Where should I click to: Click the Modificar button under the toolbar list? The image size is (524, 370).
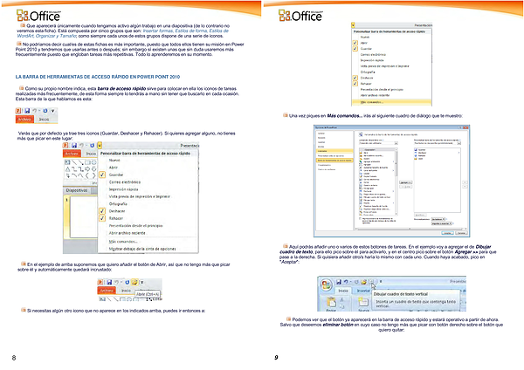click(420, 215)
